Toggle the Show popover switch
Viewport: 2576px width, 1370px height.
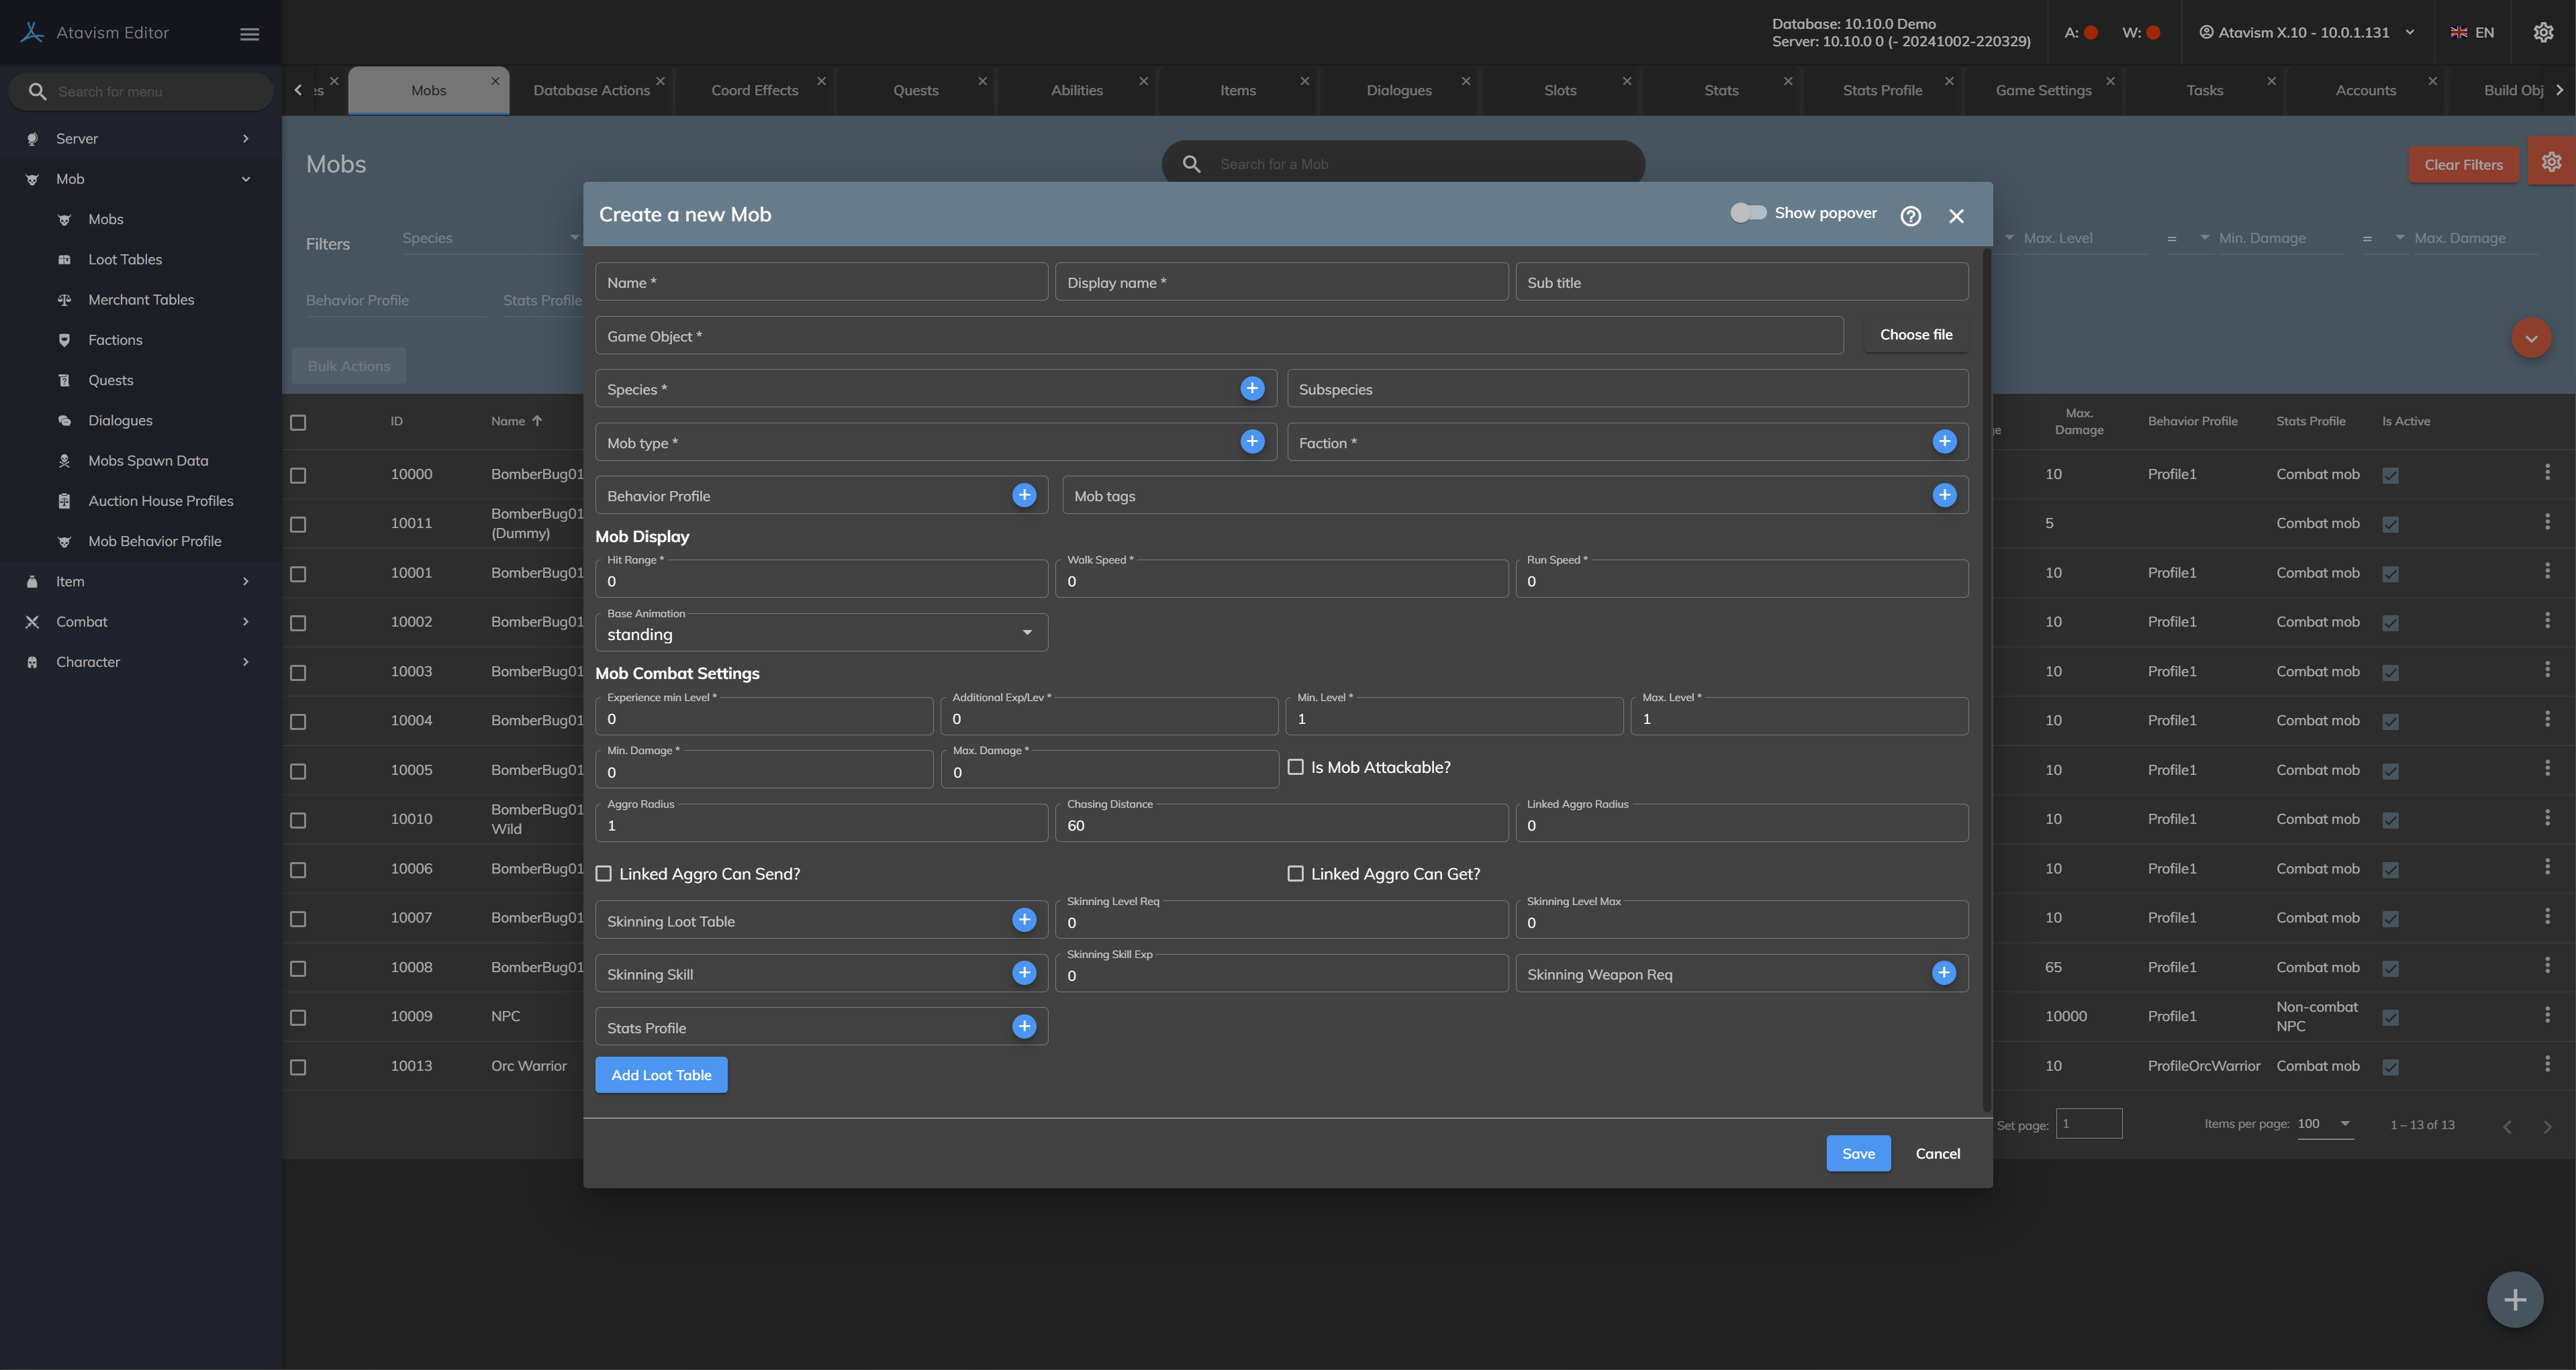pos(1748,213)
